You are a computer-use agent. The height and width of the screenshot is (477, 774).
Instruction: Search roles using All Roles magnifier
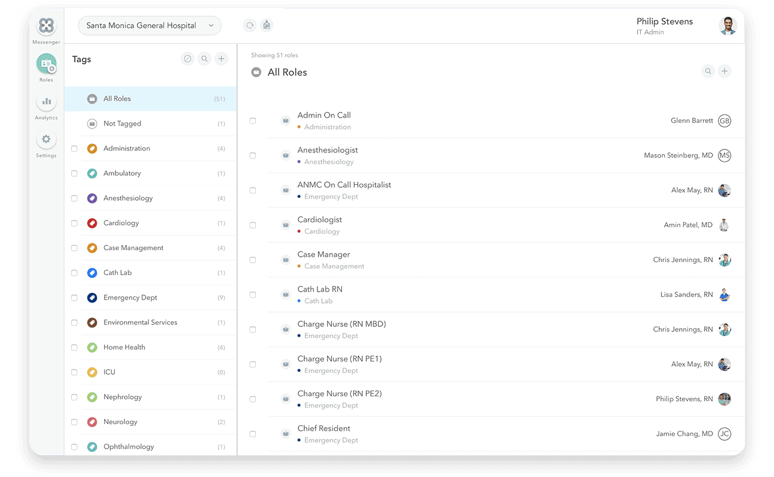pos(708,71)
